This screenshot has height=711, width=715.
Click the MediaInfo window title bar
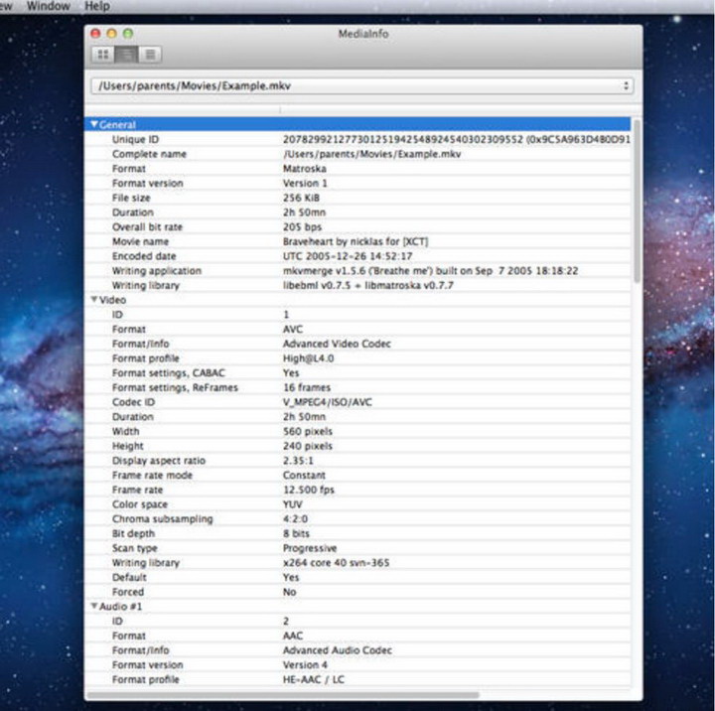363,34
